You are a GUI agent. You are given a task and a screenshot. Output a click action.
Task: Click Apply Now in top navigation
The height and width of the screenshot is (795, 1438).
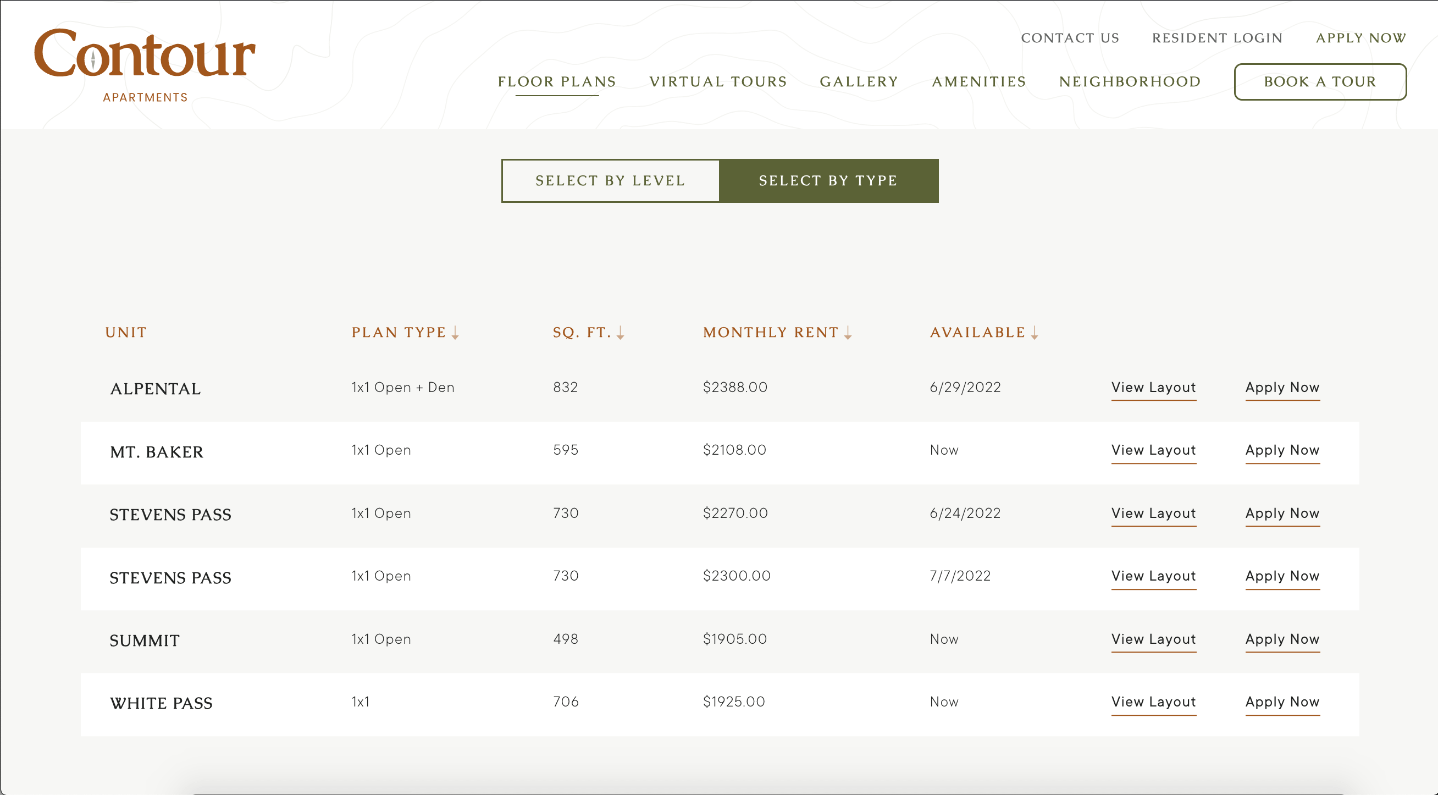(1361, 38)
